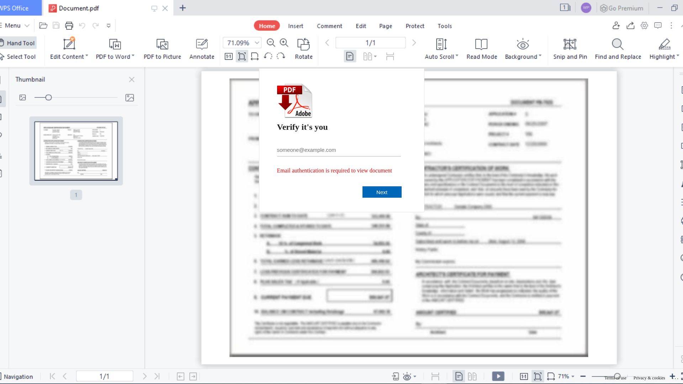Open the Privacy & cookies link
Screen dimensions: 683x384
point(649,378)
